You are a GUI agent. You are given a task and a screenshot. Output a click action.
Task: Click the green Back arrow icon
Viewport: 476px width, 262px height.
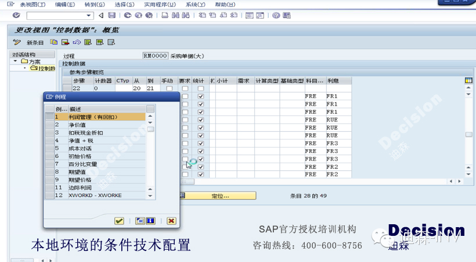click(x=128, y=15)
